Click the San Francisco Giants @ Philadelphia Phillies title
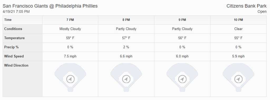 pyautogui.click(x=50, y=6)
